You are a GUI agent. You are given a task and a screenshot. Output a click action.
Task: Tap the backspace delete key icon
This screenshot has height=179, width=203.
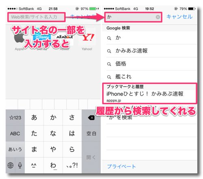pos(91,117)
